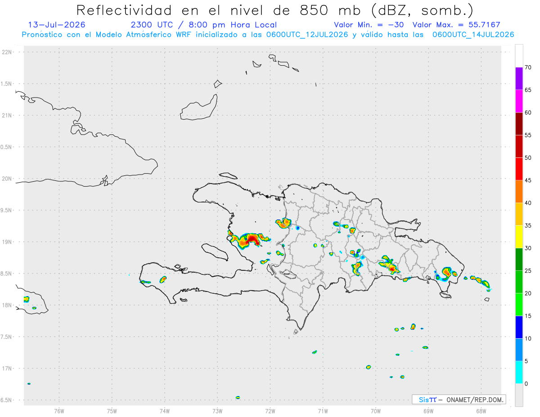The height and width of the screenshot is (417, 540).
Task: Select the '73W' longitude label
Action: 217,411
